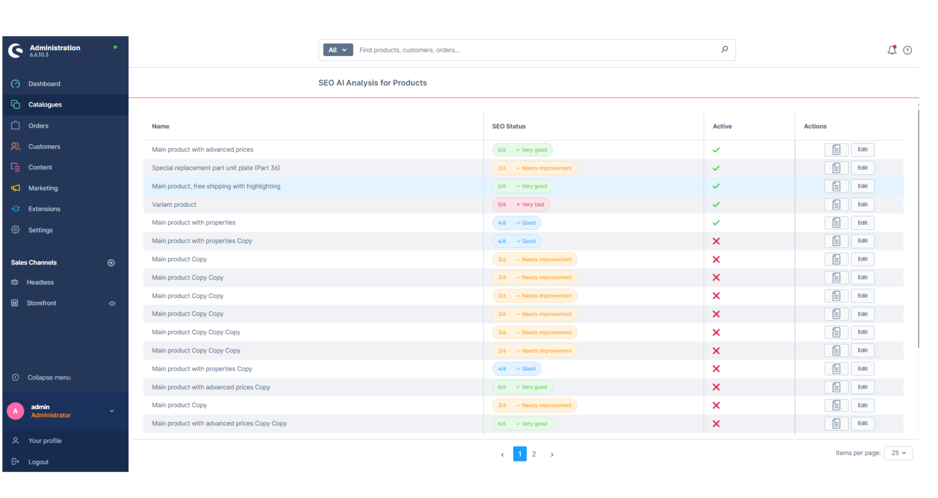Open the Catalogues menu

coord(65,105)
